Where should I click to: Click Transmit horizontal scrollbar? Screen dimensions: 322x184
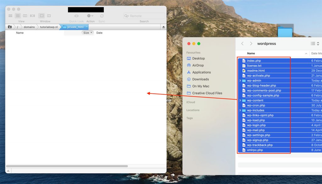pyautogui.click(x=67, y=166)
